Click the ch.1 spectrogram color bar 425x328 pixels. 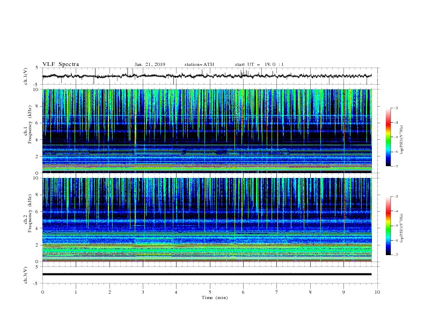click(388, 137)
